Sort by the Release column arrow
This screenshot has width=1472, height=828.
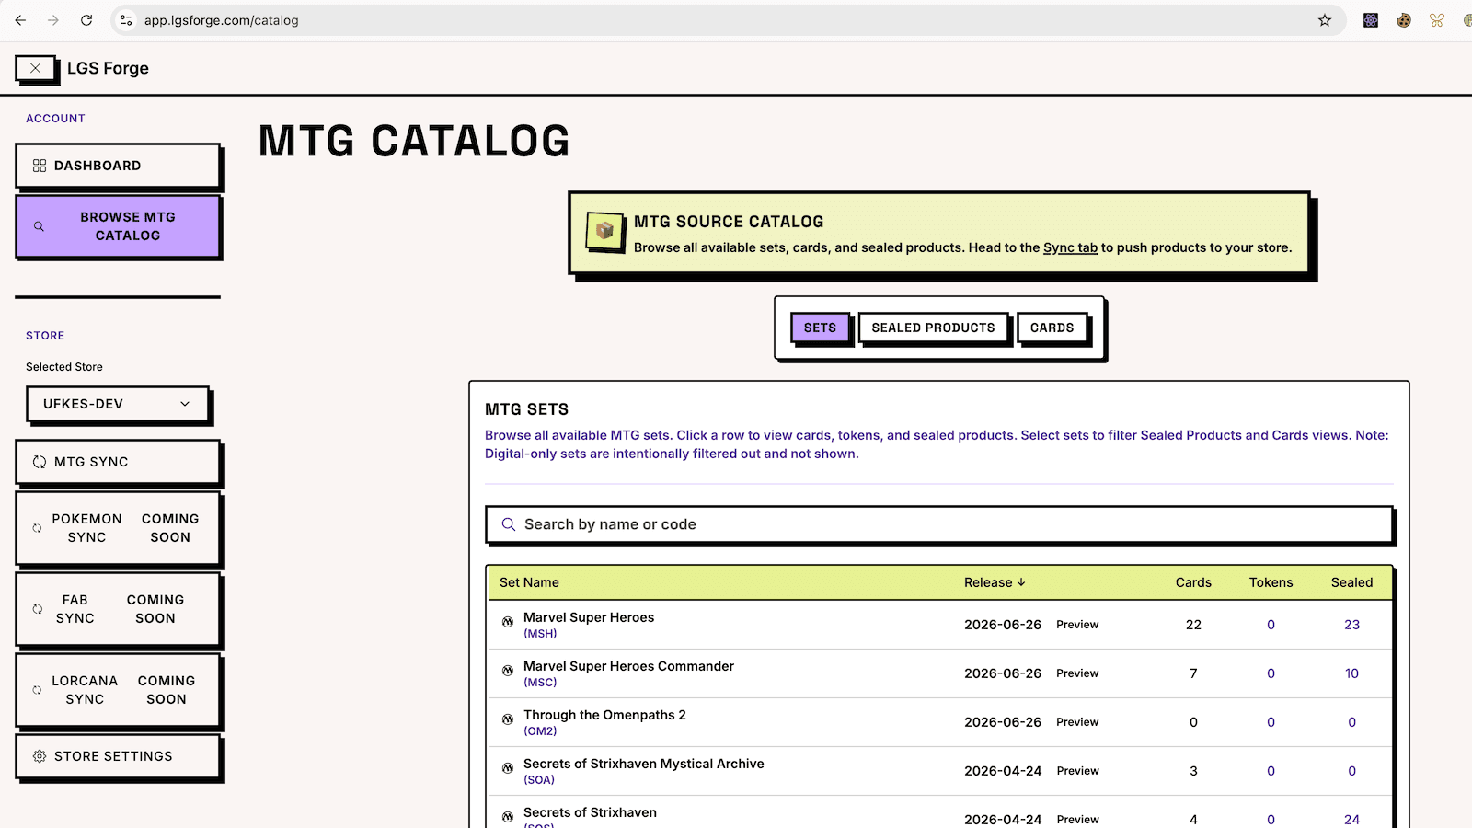point(1021,582)
